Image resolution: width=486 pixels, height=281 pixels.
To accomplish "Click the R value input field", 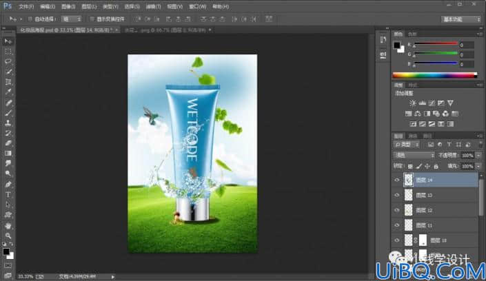I will click(x=466, y=45).
